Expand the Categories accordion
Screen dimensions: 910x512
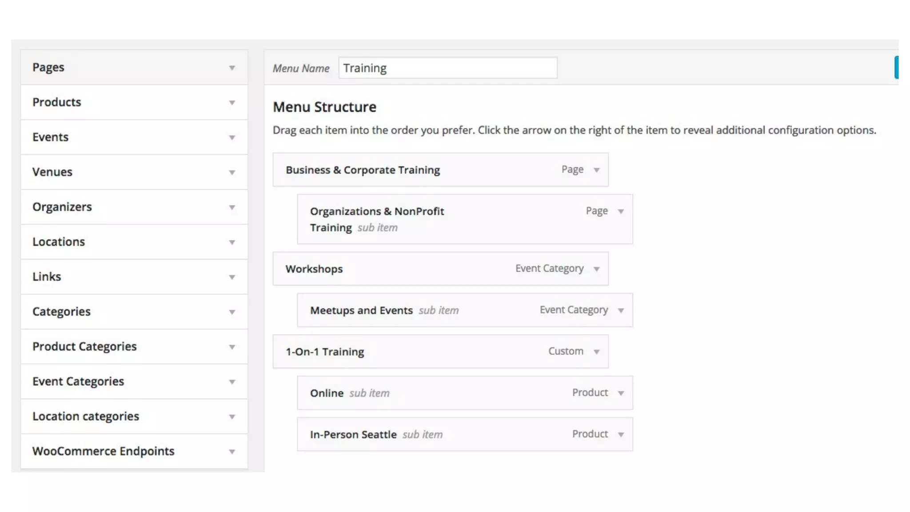click(x=231, y=312)
